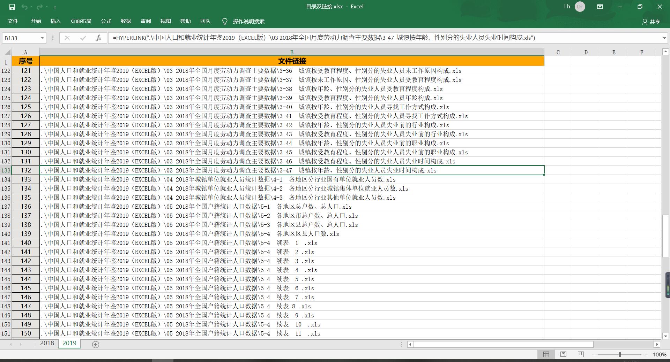Switch to the 2018 sheet tab

(47, 343)
